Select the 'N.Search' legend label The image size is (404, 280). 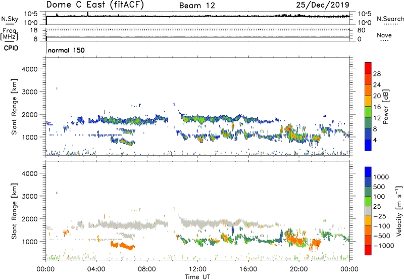390,19
